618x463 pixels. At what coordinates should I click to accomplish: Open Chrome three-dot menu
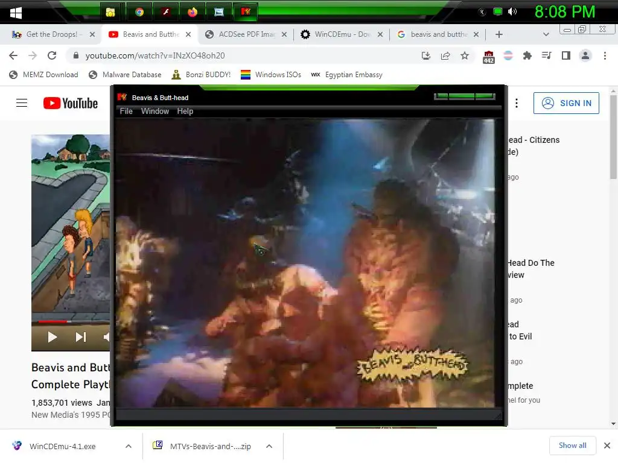(x=605, y=55)
